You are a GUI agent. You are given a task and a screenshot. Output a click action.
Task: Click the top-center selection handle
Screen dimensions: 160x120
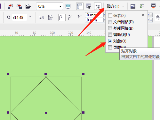tap(45, 74)
